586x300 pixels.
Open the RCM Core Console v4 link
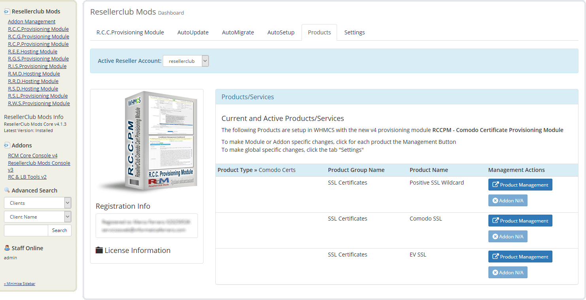[33, 155]
